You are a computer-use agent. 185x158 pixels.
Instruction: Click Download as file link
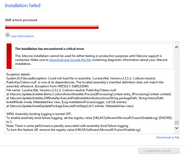tap(168, 137)
